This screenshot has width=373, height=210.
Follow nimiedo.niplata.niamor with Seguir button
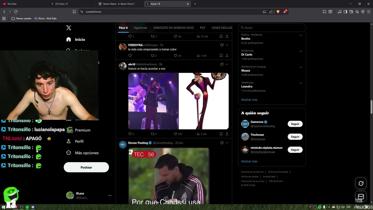click(x=295, y=150)
